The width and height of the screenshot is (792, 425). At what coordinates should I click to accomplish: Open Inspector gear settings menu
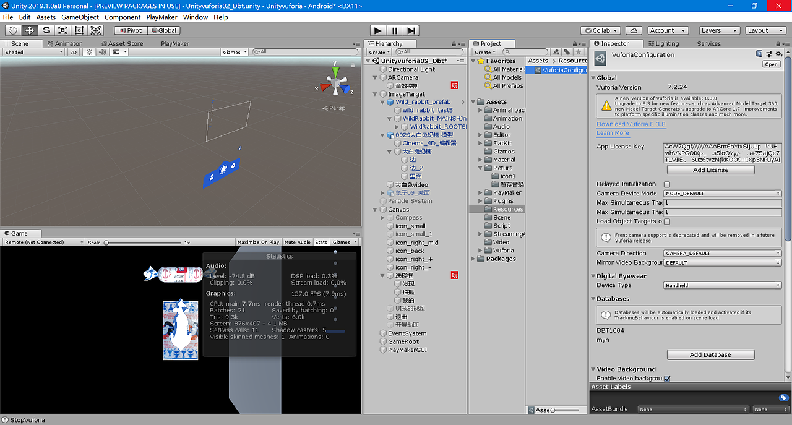pos(779,54)
